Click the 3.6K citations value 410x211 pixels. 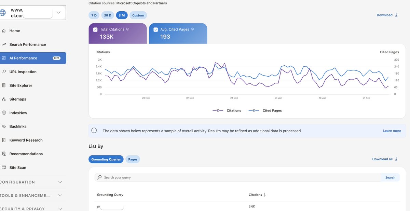click(x=252, y=207)
